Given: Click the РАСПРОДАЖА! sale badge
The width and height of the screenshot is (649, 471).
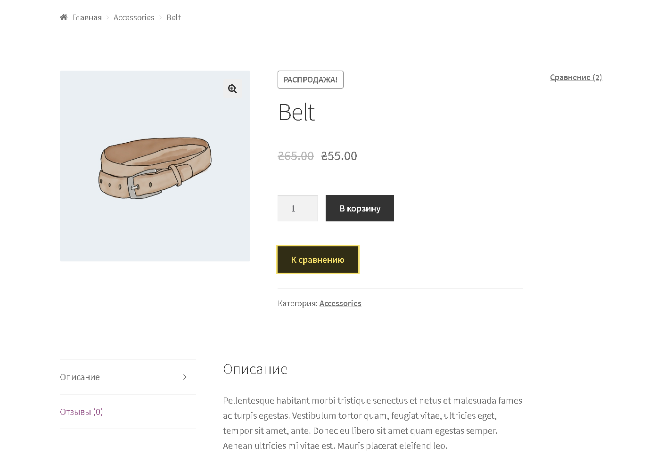Looking at the screenshot, I should (x=310, y=80).
